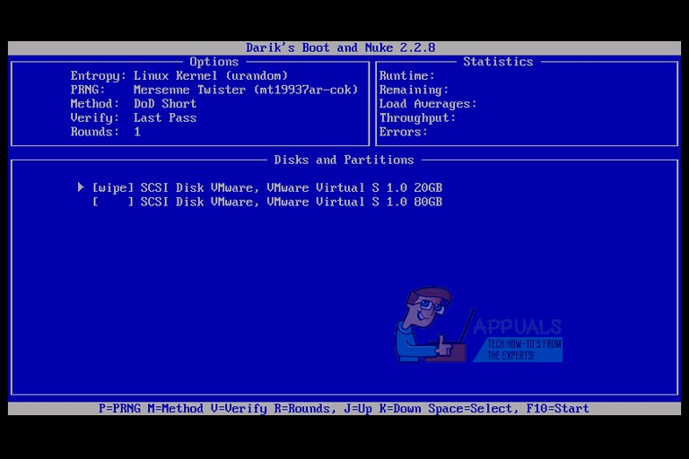
Task: Click the M=Method hint in bottom bar
Action: [x=175, y=409]
